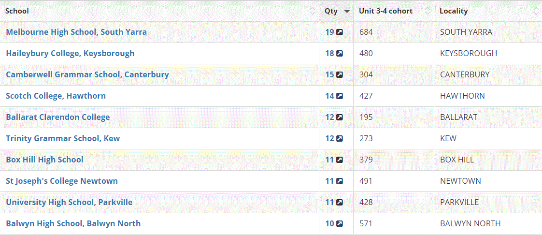The width and height of the screenshot is (542, 235).
Task: Open the external link icon in Camberwell Grammar row
Action: (x=340, y=75)
